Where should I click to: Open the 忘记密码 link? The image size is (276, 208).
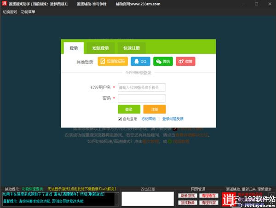click(x=149, y=119)
